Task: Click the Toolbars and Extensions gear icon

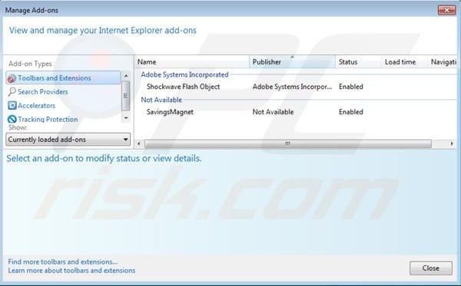Action: (x=12, y=78)
